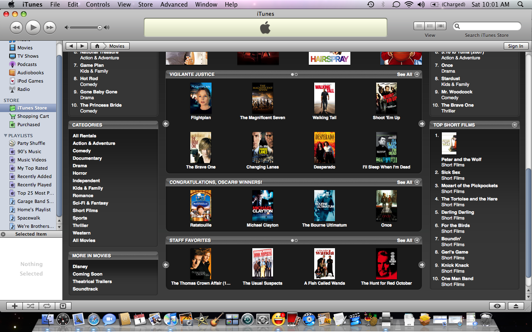Click the volume slider knob
This screenshot has width=532, height=332.
point(100,27)
